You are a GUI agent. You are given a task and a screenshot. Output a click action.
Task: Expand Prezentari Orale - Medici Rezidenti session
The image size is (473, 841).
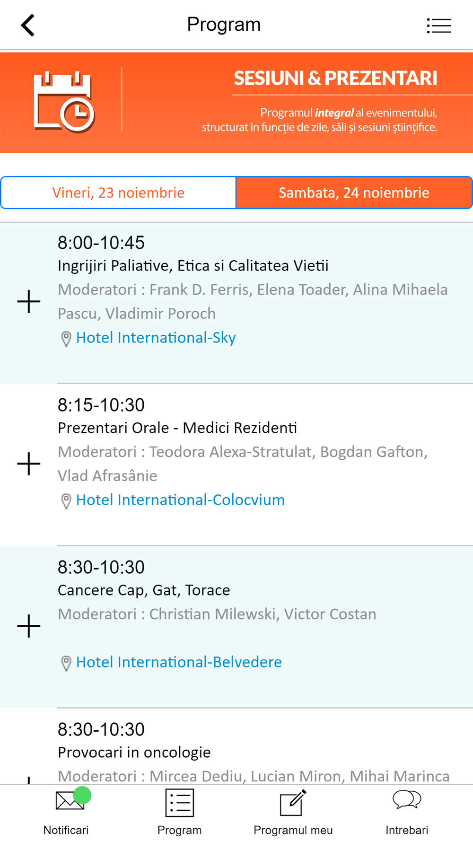point(29,464)
